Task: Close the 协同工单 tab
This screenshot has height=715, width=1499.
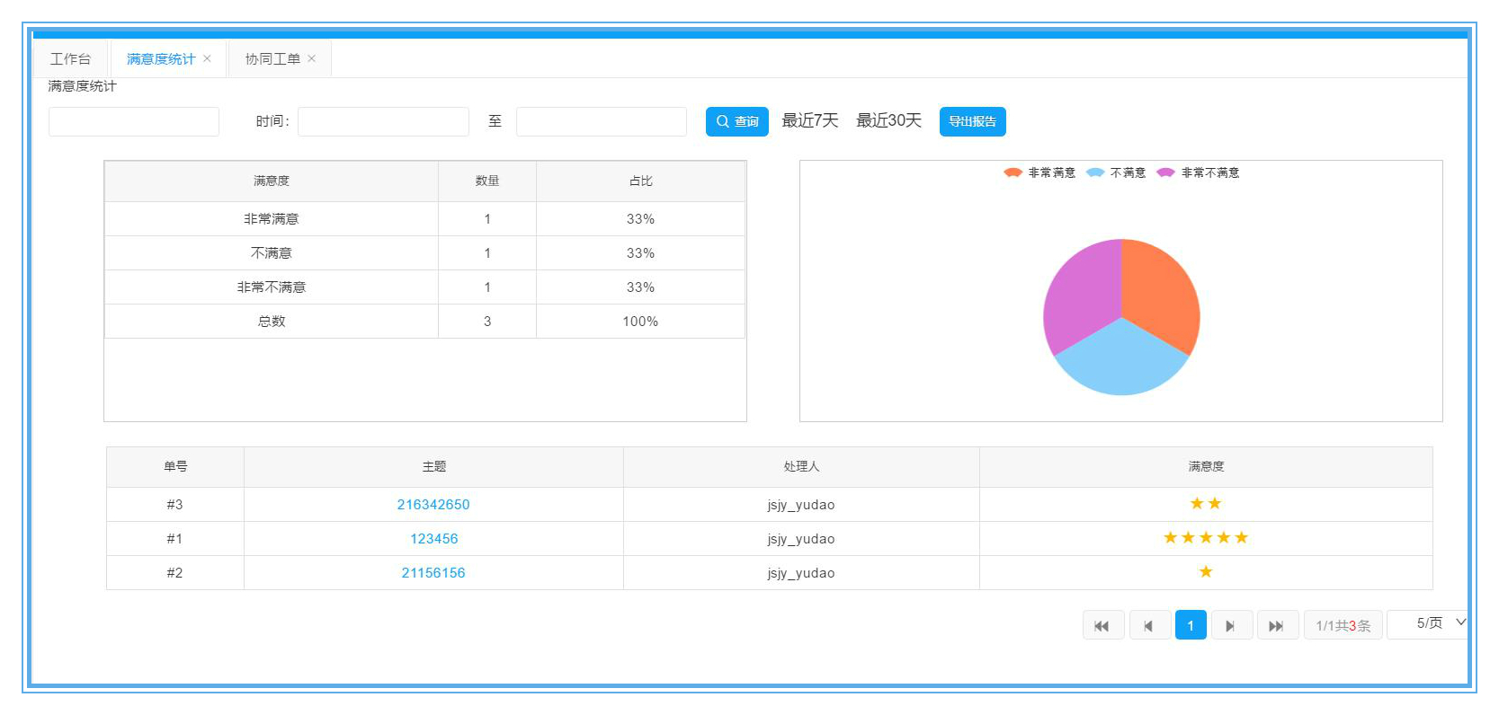Action: tap(312, 58)
